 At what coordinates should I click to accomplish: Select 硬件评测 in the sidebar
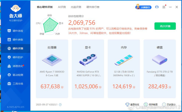(15, 48)
